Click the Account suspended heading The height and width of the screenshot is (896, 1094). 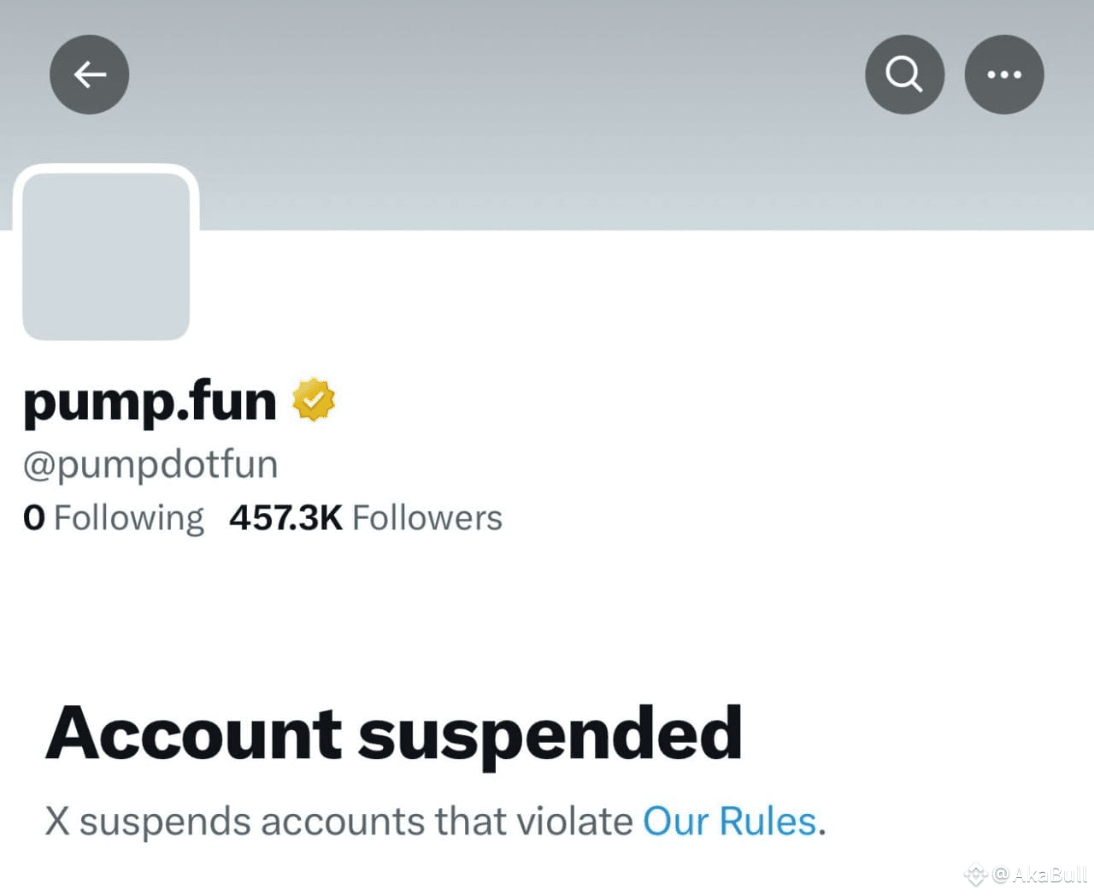click(393, 733)
